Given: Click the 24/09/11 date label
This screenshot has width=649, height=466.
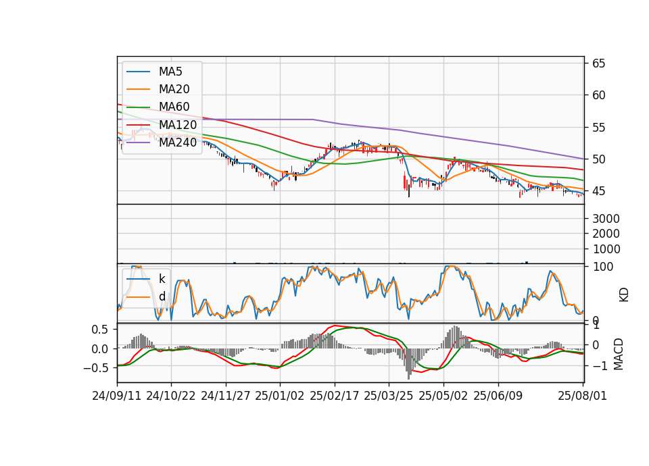Looking at the screenshot, I should click(x=117, y=396).
